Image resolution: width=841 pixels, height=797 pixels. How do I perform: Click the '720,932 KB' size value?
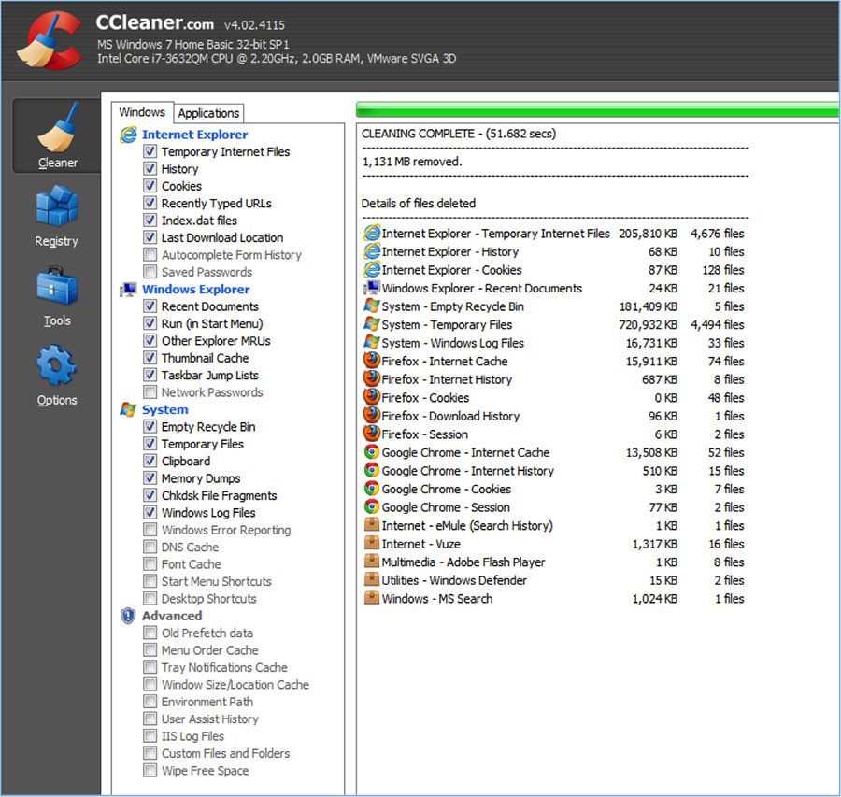tap(648, 325)
